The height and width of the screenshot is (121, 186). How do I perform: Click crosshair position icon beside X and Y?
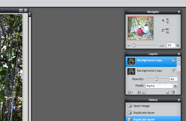[163, 21]
